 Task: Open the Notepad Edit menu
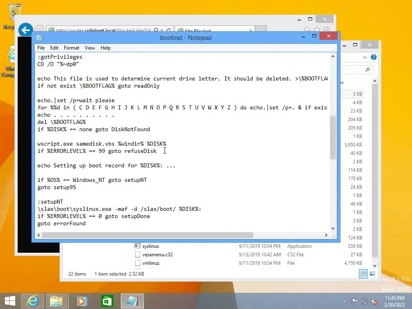[x=54, y=48]
